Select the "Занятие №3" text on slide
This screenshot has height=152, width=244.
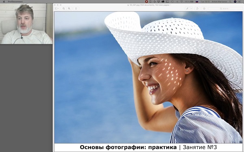point(200,147)
